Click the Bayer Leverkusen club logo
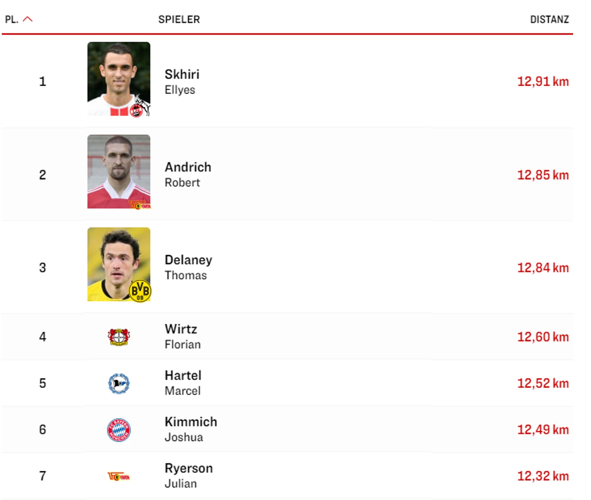Image resolution: width=591 pixels, height=500 pixels. 119,337
